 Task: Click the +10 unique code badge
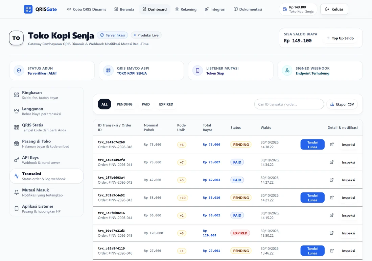[182, 198]
